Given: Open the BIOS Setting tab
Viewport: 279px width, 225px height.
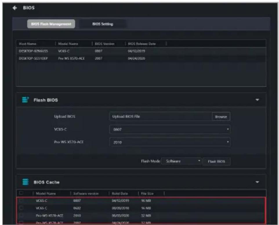Looking at the screenshot, I should [x=103, y=24].
